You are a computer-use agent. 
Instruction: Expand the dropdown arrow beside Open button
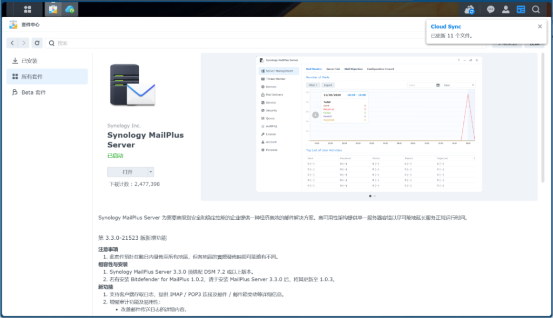pos(151,172)
